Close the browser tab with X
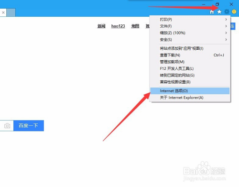This screenshot has height=187, width=239. [3, 12]
